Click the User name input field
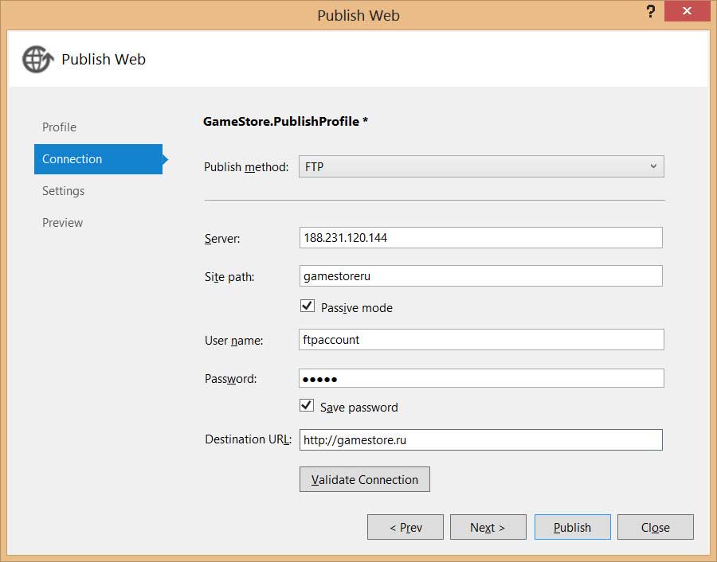 pyautogui.click(x=481, y=339)
